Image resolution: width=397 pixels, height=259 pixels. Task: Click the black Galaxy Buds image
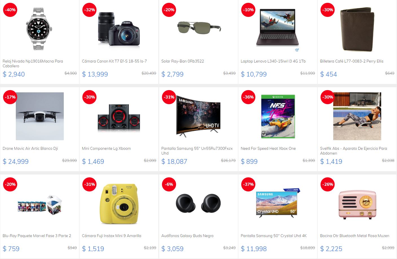(x=198, y=203)
